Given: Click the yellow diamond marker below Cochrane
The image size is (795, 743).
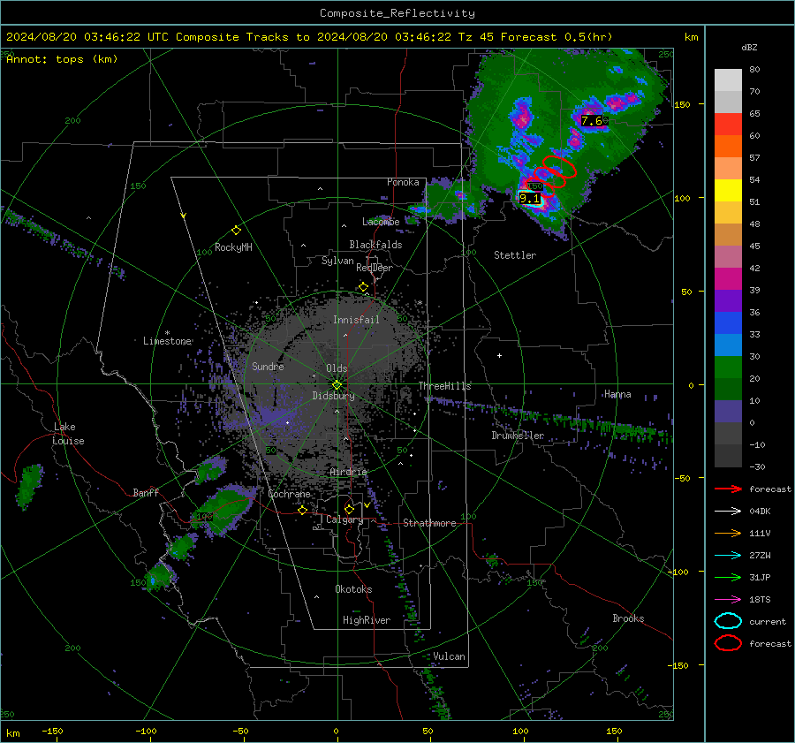Looking at the screenshot, I should [303, 510].
